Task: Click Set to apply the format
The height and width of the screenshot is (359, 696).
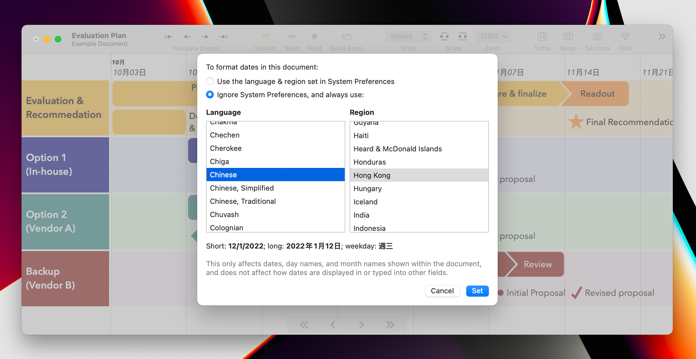Action: [x=477, y=291]
